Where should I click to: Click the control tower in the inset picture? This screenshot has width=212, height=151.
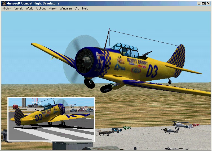24,102
